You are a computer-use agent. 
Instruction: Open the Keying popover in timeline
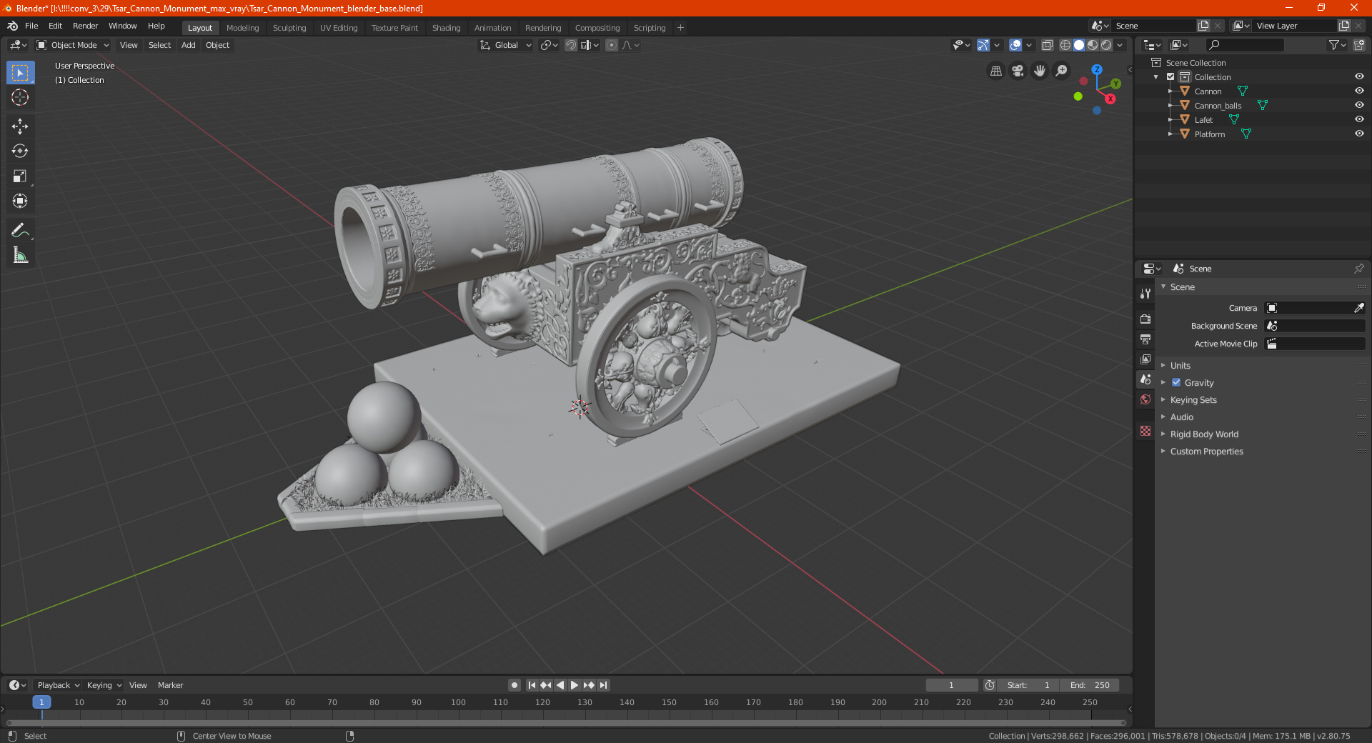click(x=104, y=685)
